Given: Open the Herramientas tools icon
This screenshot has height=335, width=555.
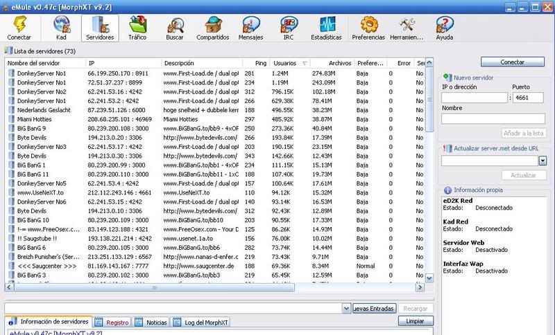Looking at the screenshot, I should (x=407, y=25).
